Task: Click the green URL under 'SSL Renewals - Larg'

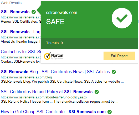Action: [x=21, y=37]
